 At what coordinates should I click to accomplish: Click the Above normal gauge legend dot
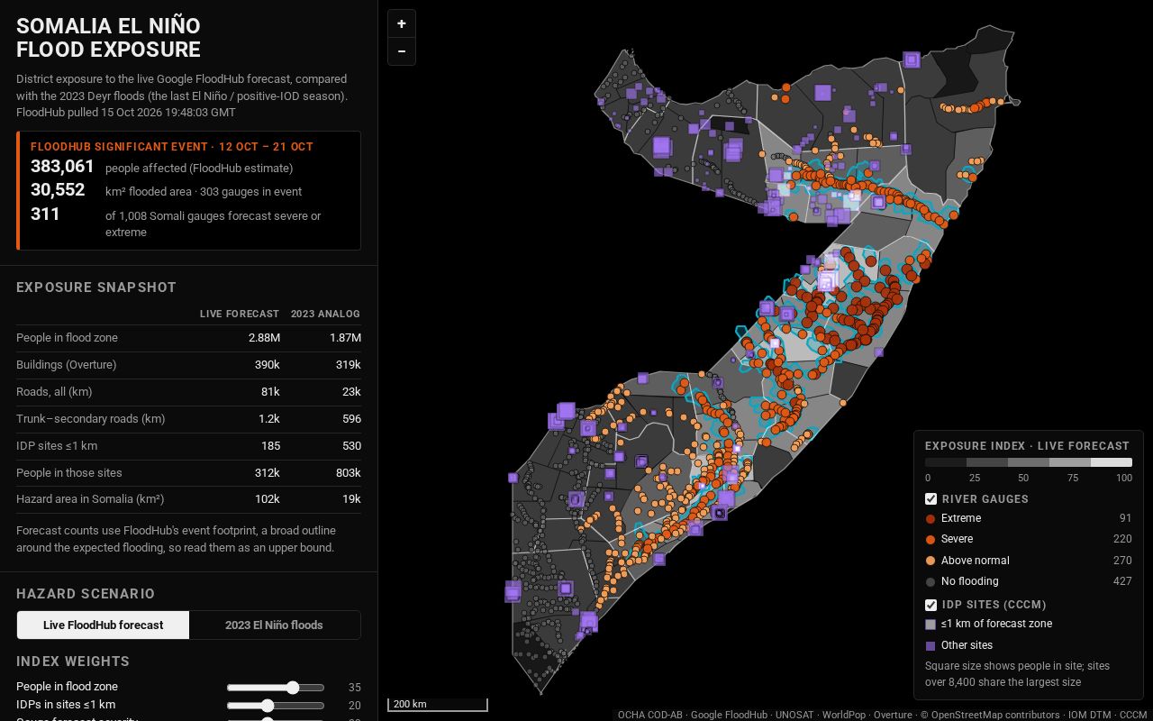(x=931, y=561)
